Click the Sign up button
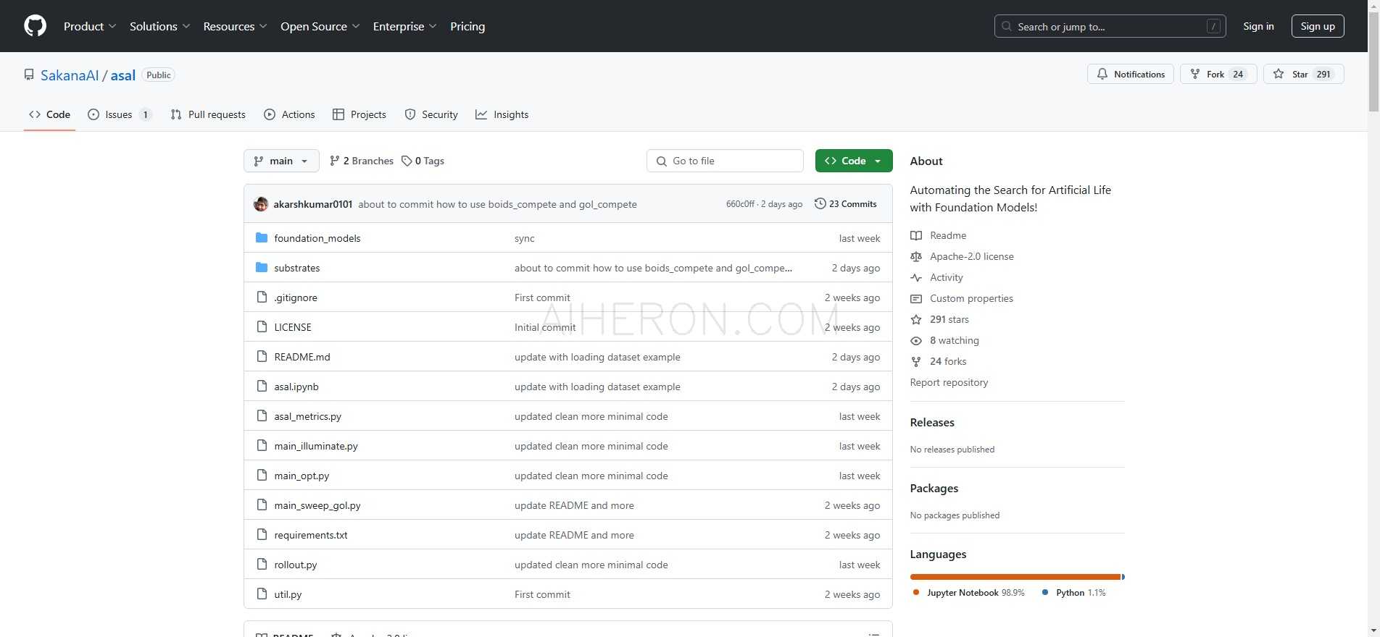The image size is (1380, 637). coord(1317,26)
